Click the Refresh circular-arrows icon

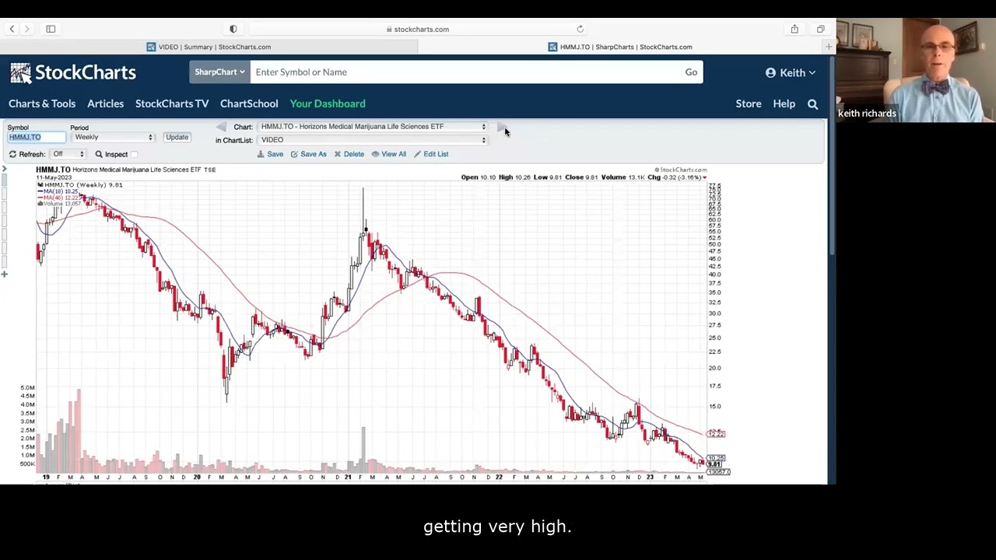(12, 154)
